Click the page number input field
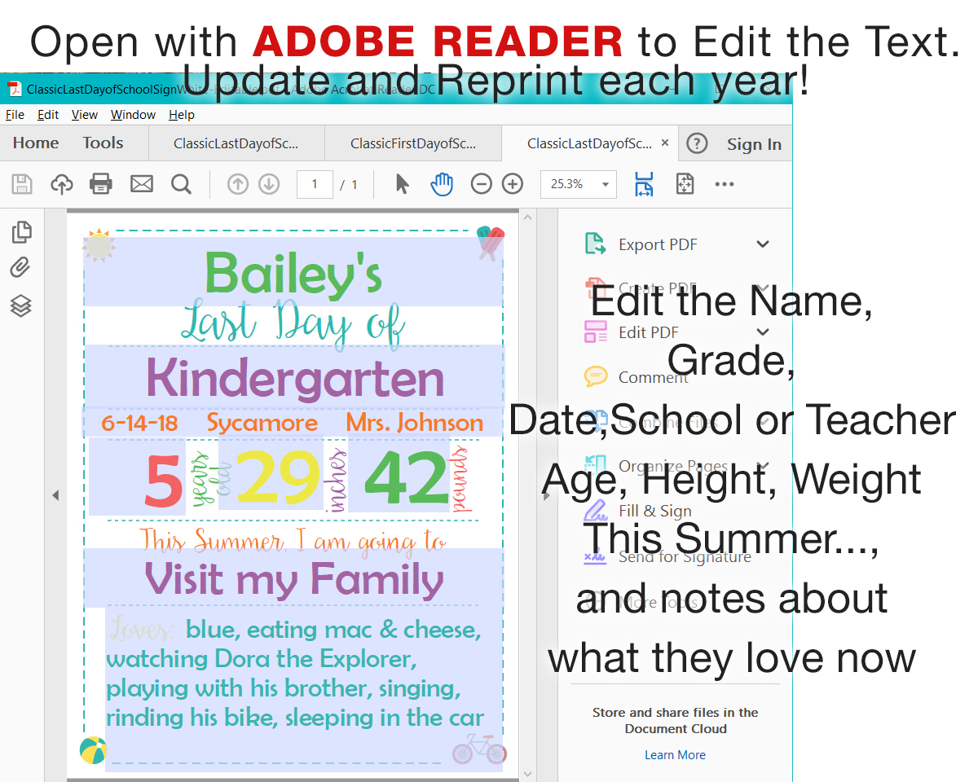 (315, 184)
